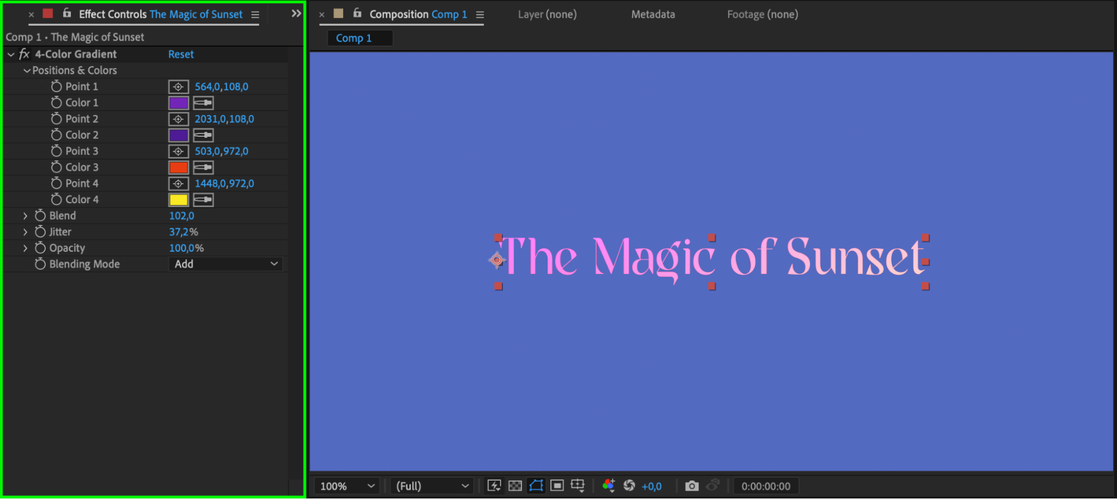Toggle the transparency grid in viewer
The height and width of the screenshot is (499, 1117).
[x=515, y=486]
